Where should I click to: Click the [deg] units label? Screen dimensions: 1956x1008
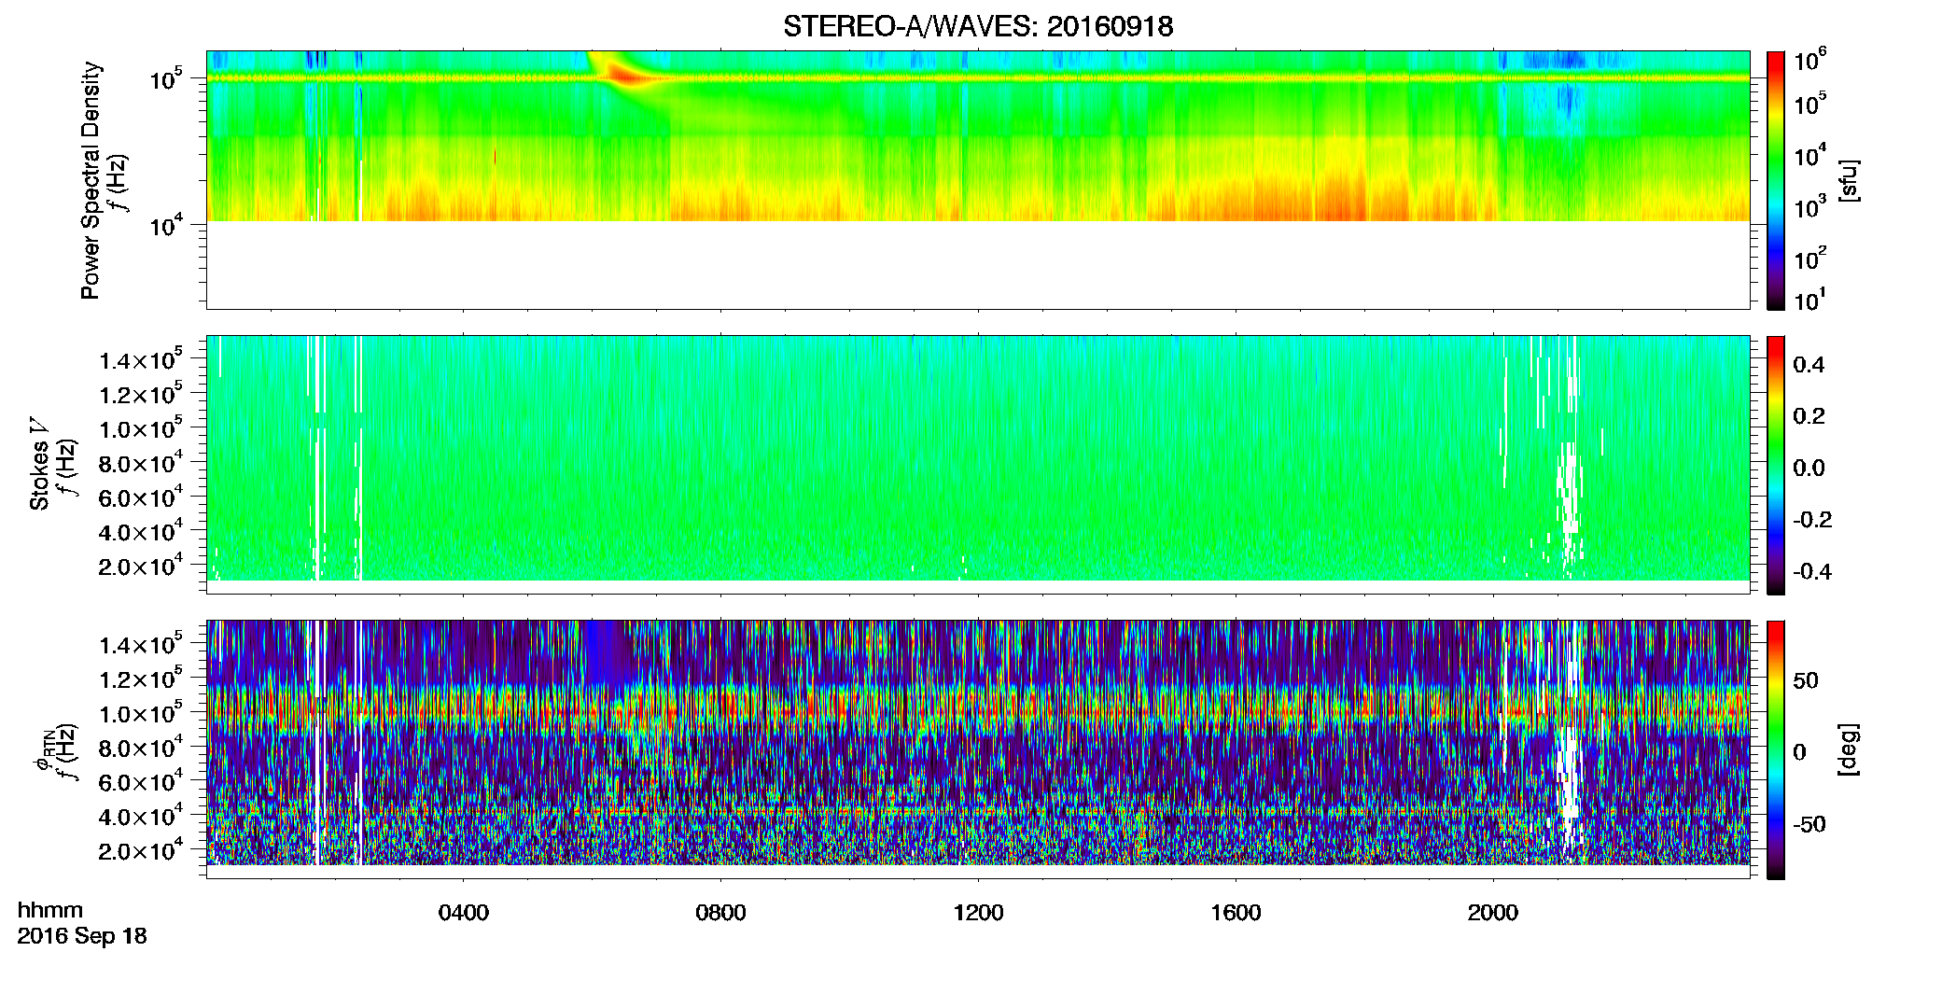[x=1849, y=749]
